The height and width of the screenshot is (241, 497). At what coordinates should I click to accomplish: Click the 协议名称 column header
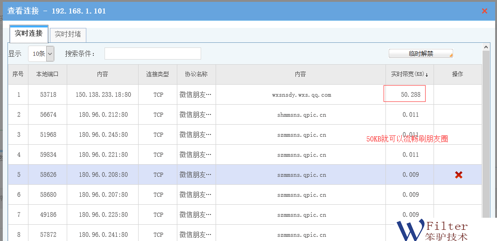click(196, 74)
